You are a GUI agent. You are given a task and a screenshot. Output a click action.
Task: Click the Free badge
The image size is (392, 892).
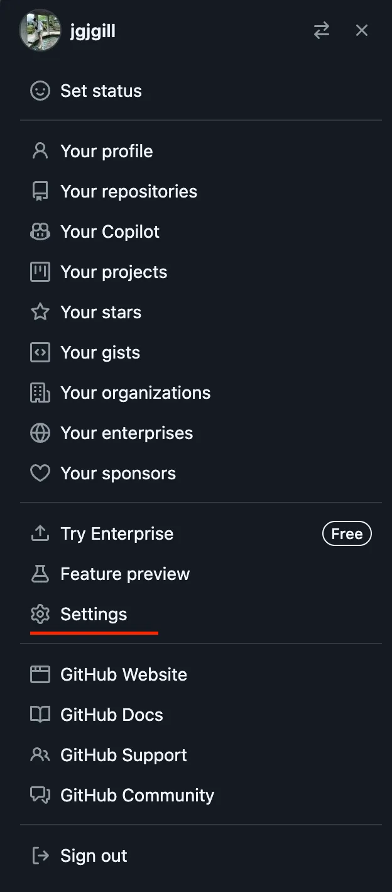coord(347,533)
